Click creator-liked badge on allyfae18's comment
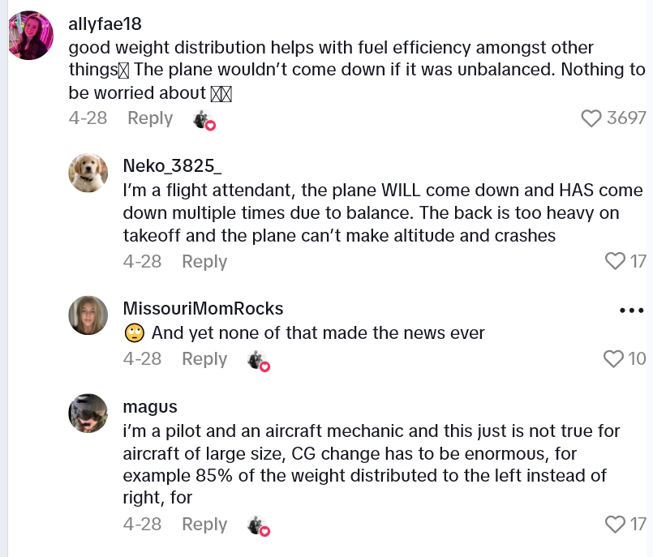 click(204, 121)
